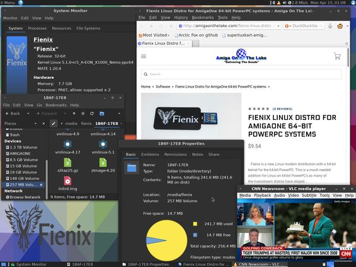
Task: Open the History menu in the browser
Action: 181,18
